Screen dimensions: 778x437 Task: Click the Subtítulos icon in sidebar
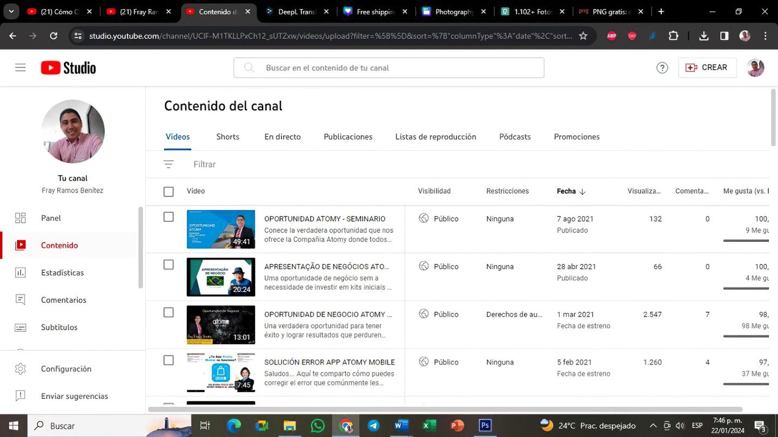coord(21,327)
